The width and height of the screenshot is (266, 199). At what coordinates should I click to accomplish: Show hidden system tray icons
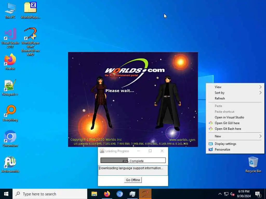pos(220,194)
